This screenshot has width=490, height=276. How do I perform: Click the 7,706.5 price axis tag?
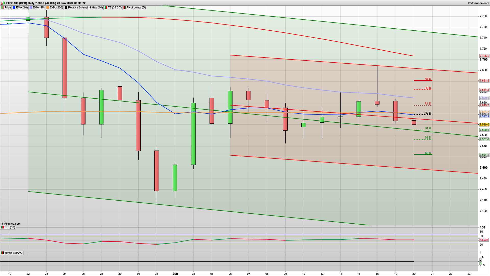coord(484,56)
